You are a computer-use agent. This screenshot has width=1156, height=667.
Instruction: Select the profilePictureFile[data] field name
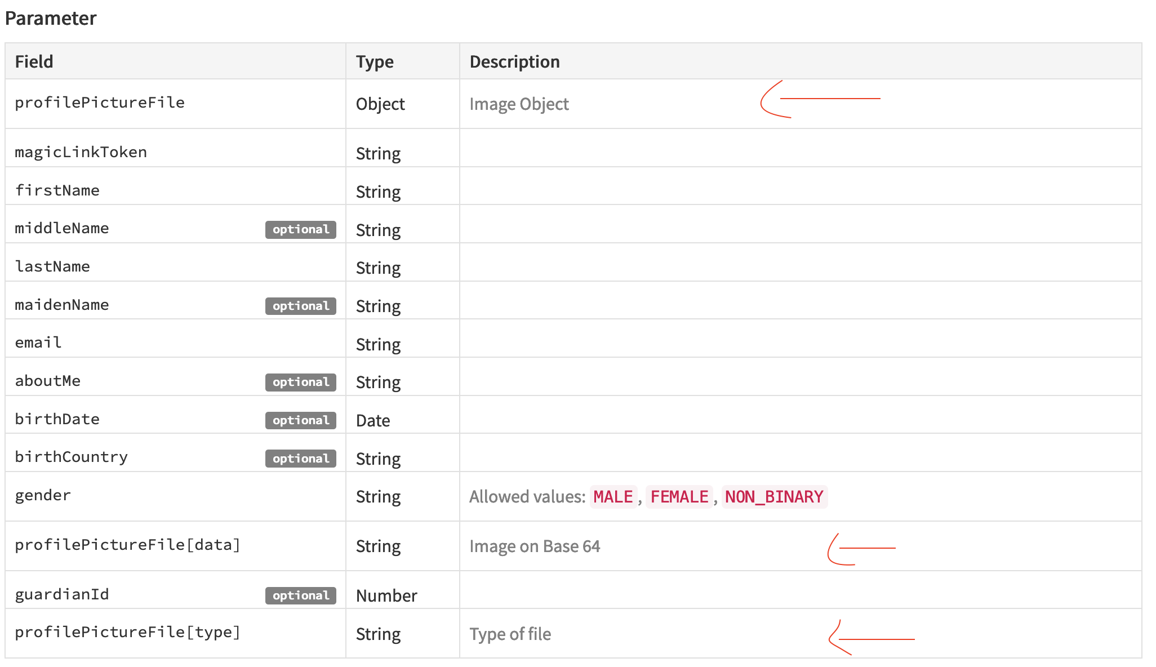(x=127, y=545)
